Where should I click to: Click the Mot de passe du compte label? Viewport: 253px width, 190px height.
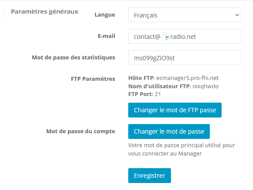click(81, 131)
